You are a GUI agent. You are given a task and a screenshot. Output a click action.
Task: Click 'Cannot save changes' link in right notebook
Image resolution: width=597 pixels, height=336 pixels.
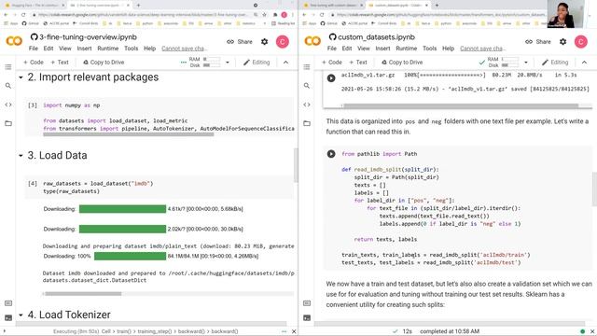482,49
